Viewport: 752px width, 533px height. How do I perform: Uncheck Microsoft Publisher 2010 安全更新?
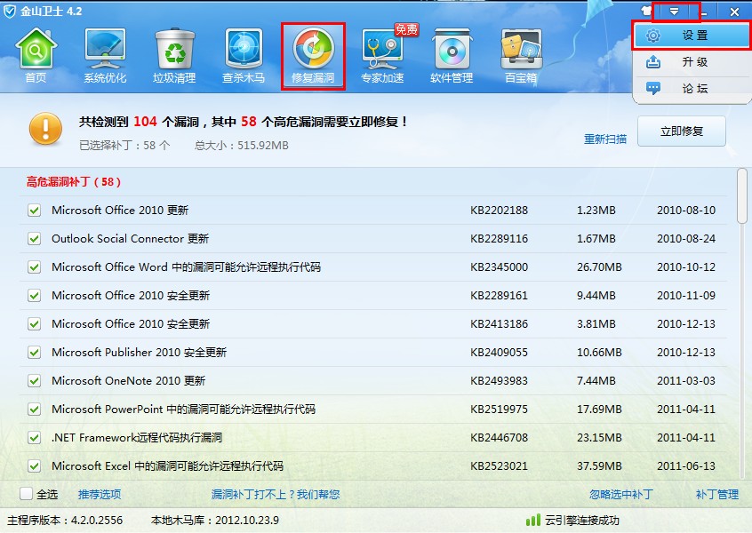[34, 353]
